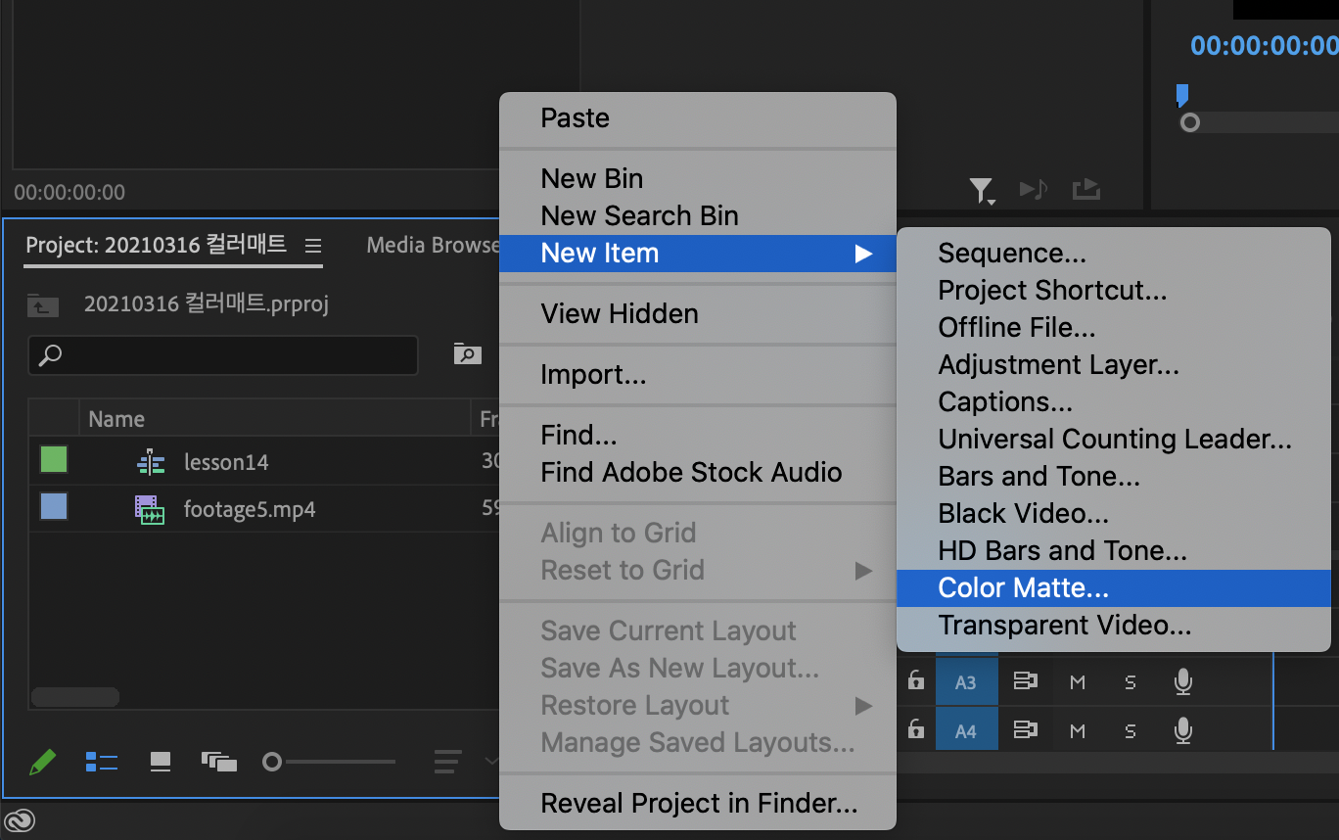Choose Color Matte from New Item submenu
Image resolution: width=1339 pixels, height=840 pixels.
click(1023, 587)
